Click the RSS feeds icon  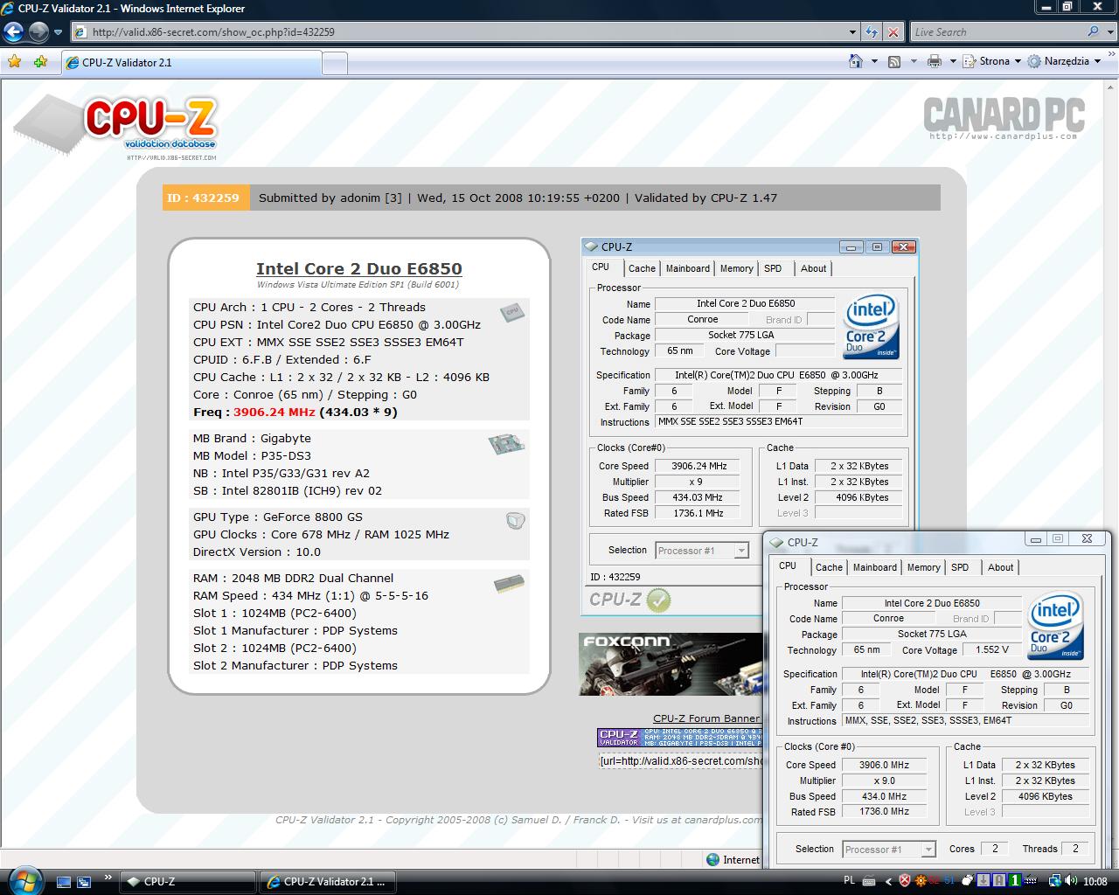point(894,61)
